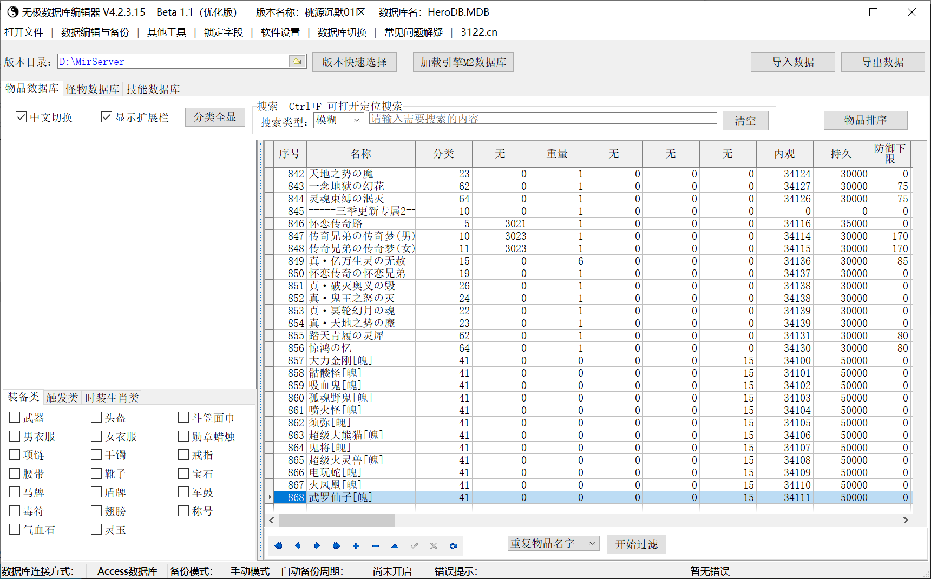Click 加载引擎M2数据库 button

coord(463,62)
